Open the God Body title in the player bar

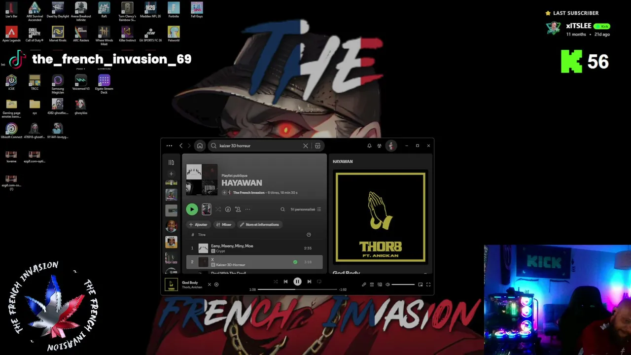pos(190,283)
